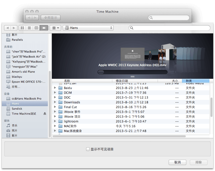
Task: Enable the 显示不可见项目 checkbox
Action: point(88,149)
